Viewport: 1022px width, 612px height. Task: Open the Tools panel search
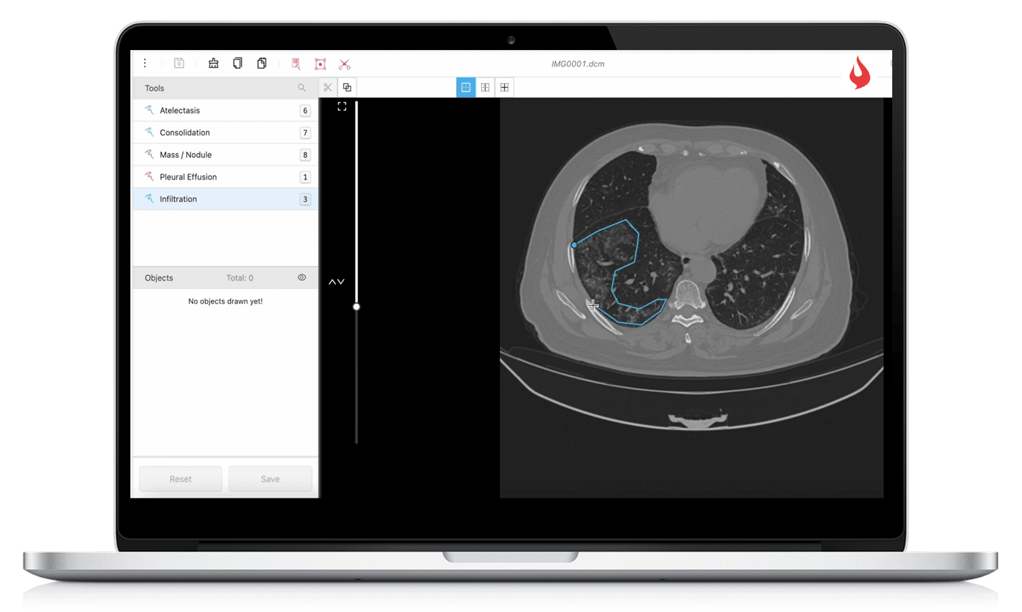click(x=302, y=88)
